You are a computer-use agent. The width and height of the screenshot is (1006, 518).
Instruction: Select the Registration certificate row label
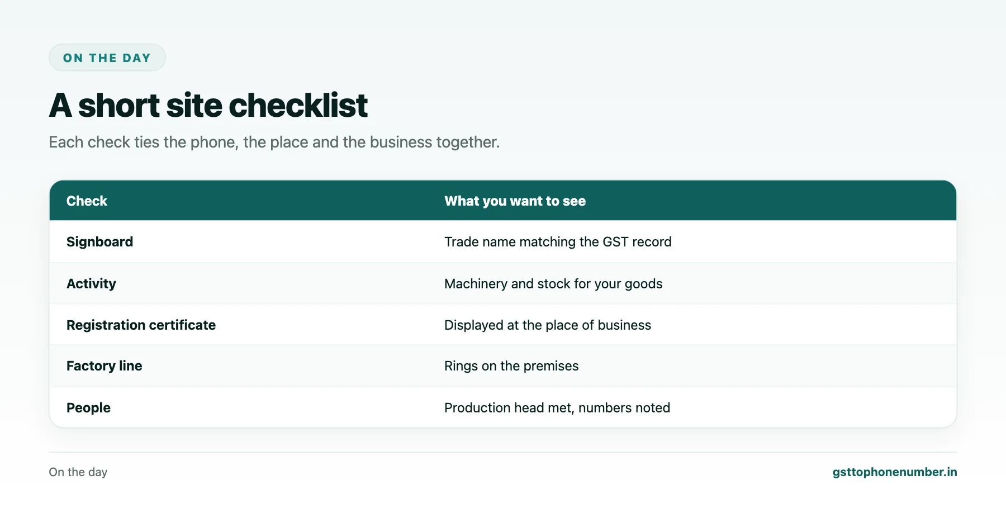[141, 325]
